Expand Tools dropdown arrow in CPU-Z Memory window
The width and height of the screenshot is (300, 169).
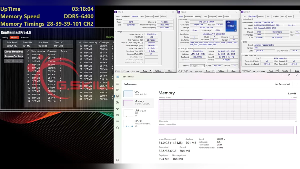pyautogui.click(x=150, y=71)
